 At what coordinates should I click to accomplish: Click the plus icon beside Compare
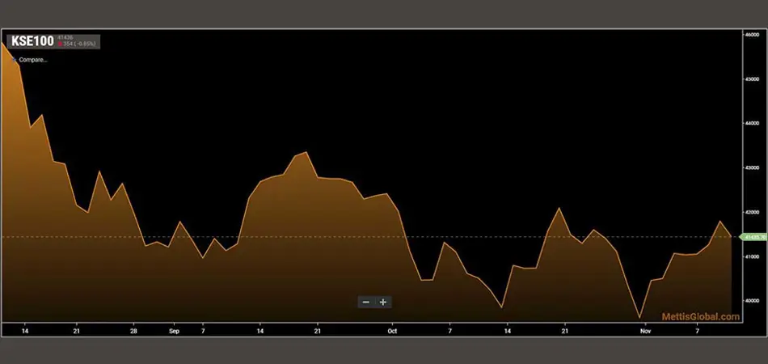pos(13,59)
